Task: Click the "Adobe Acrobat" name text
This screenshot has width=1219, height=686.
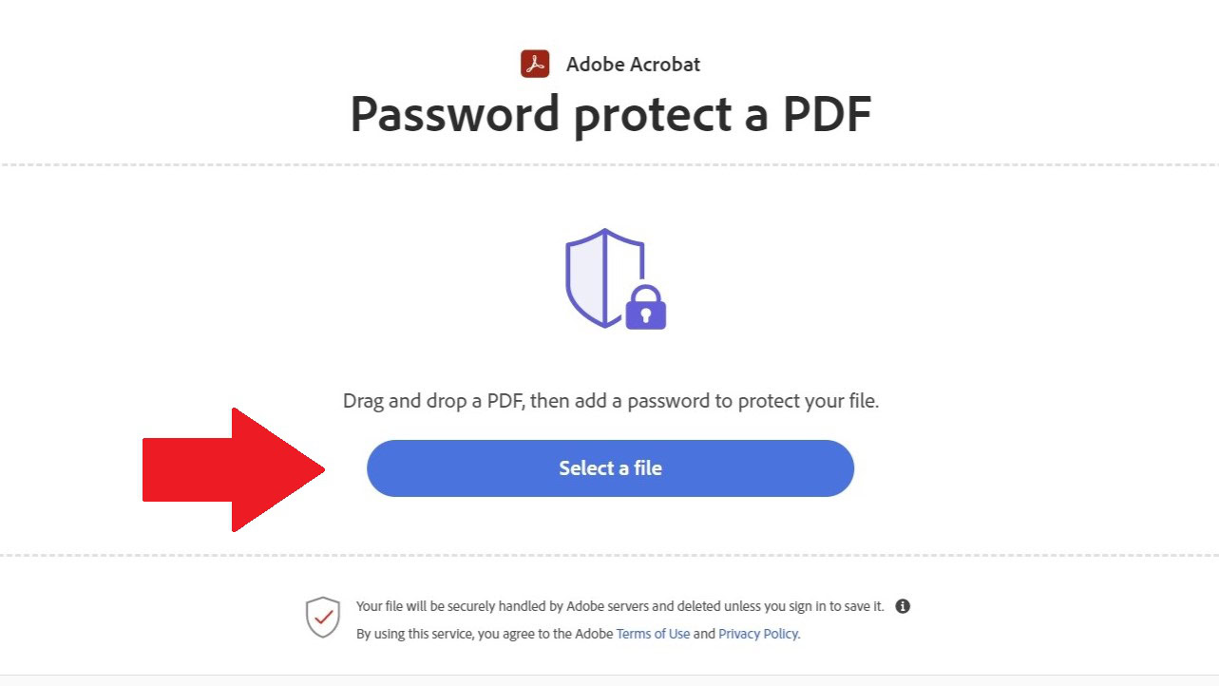Action: pos(633,65)
